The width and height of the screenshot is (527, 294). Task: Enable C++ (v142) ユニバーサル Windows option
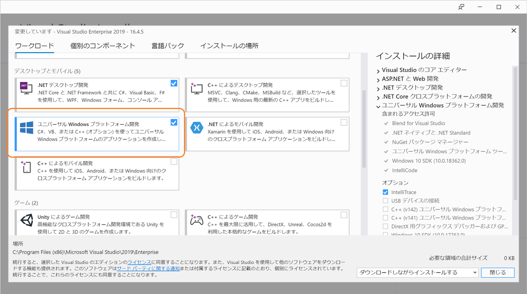pos(386,209)
